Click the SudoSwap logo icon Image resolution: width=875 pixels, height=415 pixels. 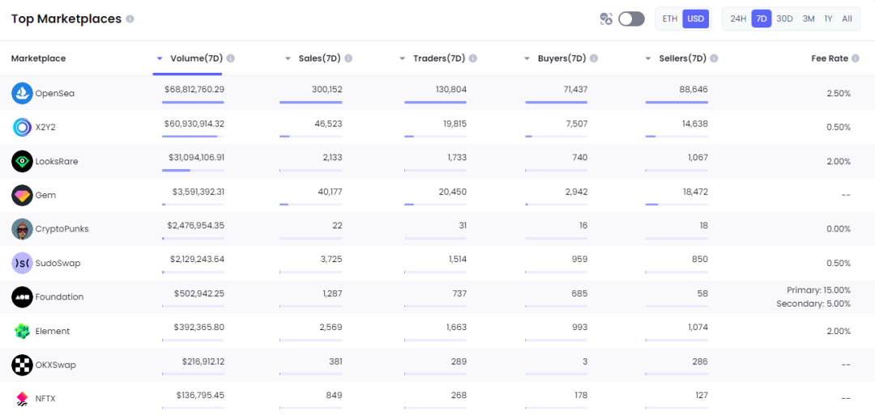tap(23, 263)
